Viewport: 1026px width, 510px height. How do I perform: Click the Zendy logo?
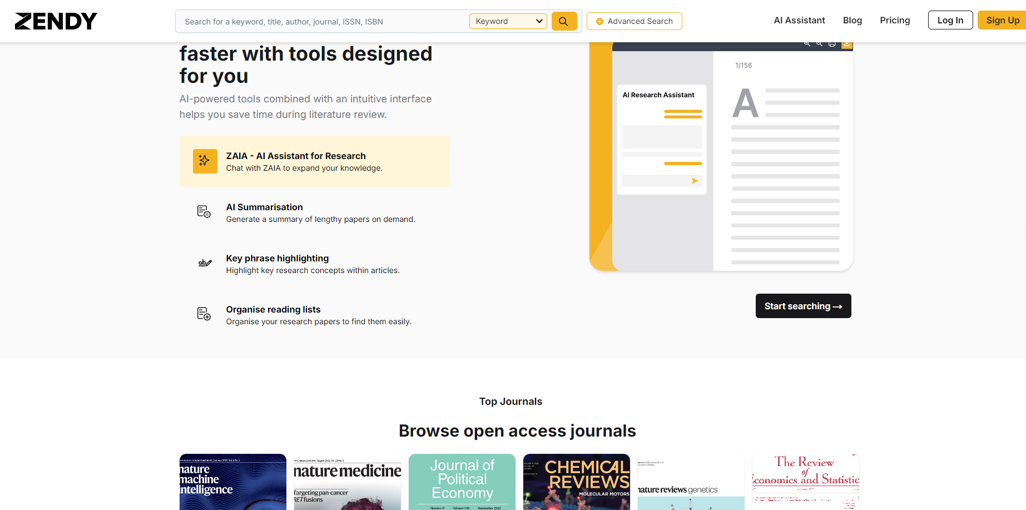[56, 21]
